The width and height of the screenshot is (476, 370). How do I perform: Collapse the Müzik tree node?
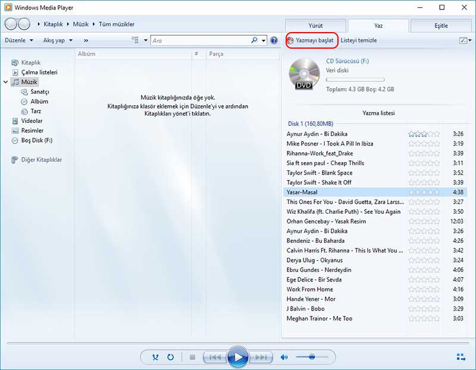coord(6,81)
